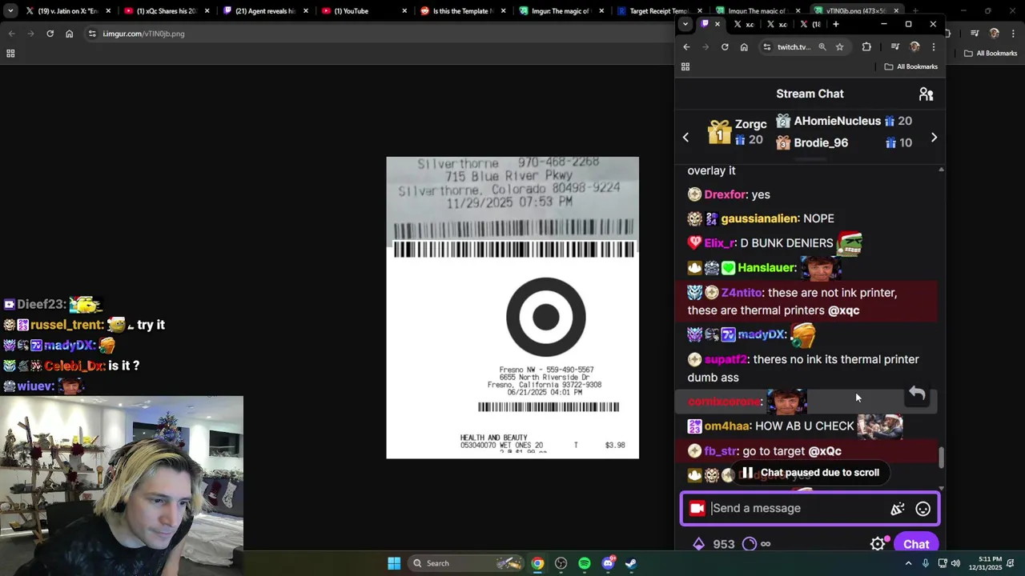Reload the Twitch page

(725, 47)
